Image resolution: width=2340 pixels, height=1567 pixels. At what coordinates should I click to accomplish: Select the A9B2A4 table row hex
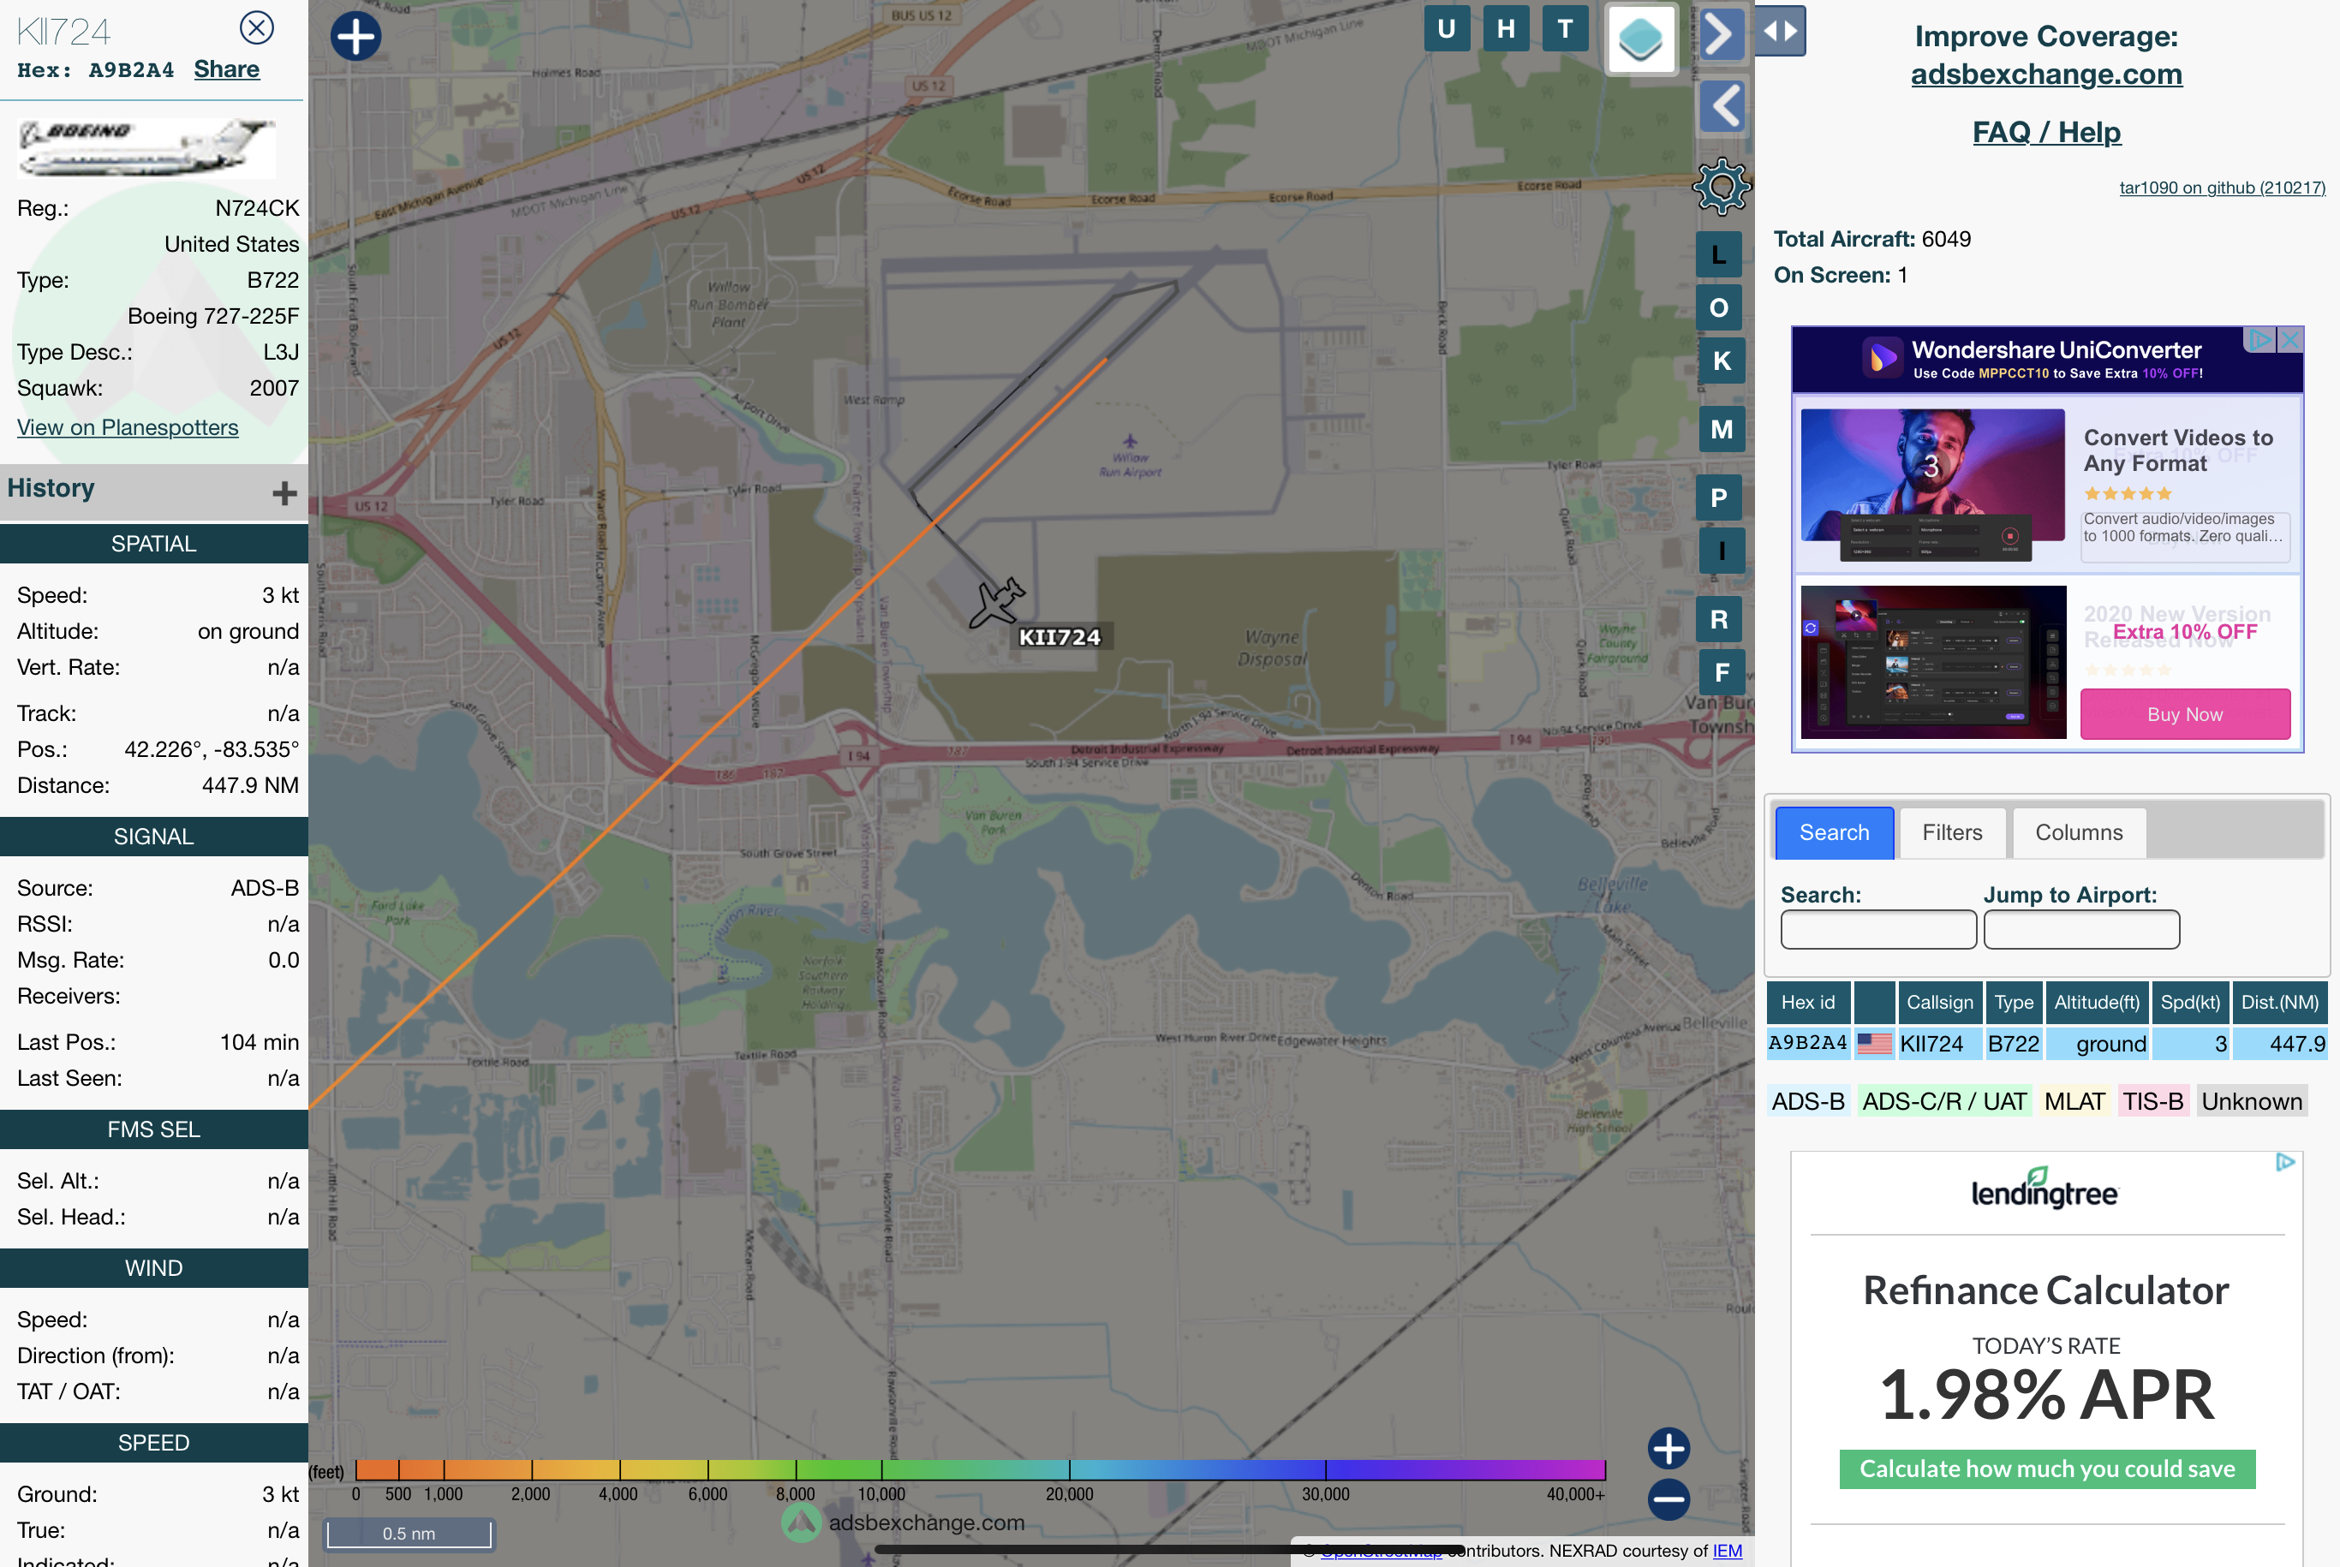(x=1808, y=1043)
